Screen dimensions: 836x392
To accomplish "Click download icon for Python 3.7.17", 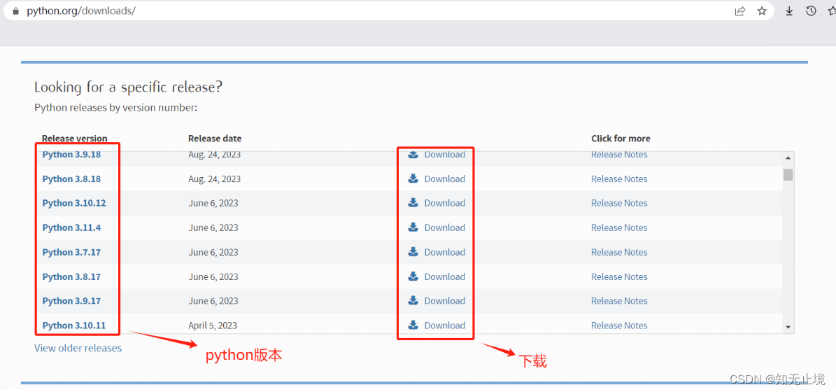I will pos(413,252).
